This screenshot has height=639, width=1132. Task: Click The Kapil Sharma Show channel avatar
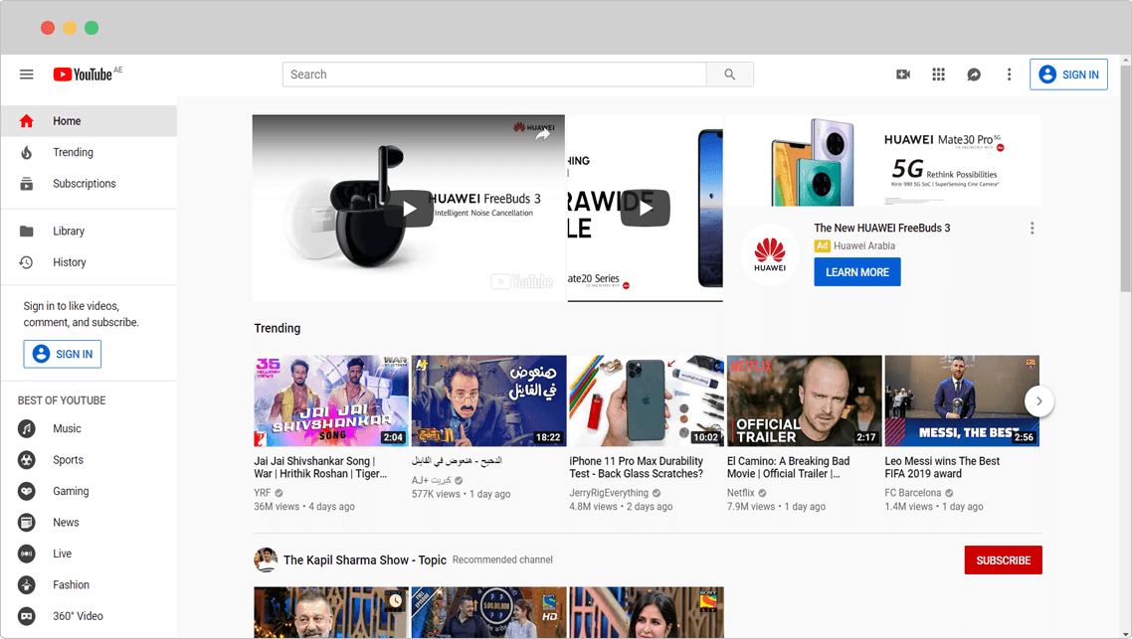pyautogui.click(x=266, y=559)
